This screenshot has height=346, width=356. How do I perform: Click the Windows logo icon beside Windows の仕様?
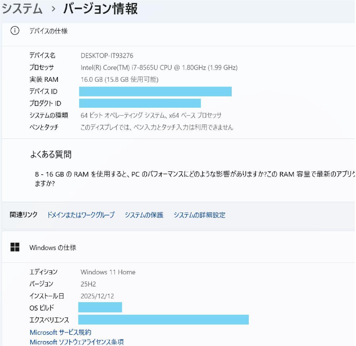(x=14, y=247)
